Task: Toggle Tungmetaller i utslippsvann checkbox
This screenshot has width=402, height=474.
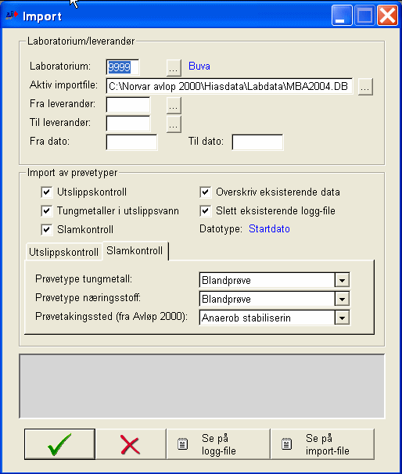Action: (47, 211)
